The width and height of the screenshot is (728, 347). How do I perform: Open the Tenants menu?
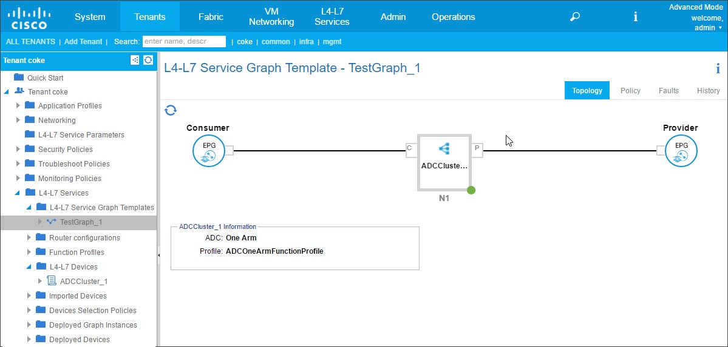pyautogui.click(x=150, y=17)
